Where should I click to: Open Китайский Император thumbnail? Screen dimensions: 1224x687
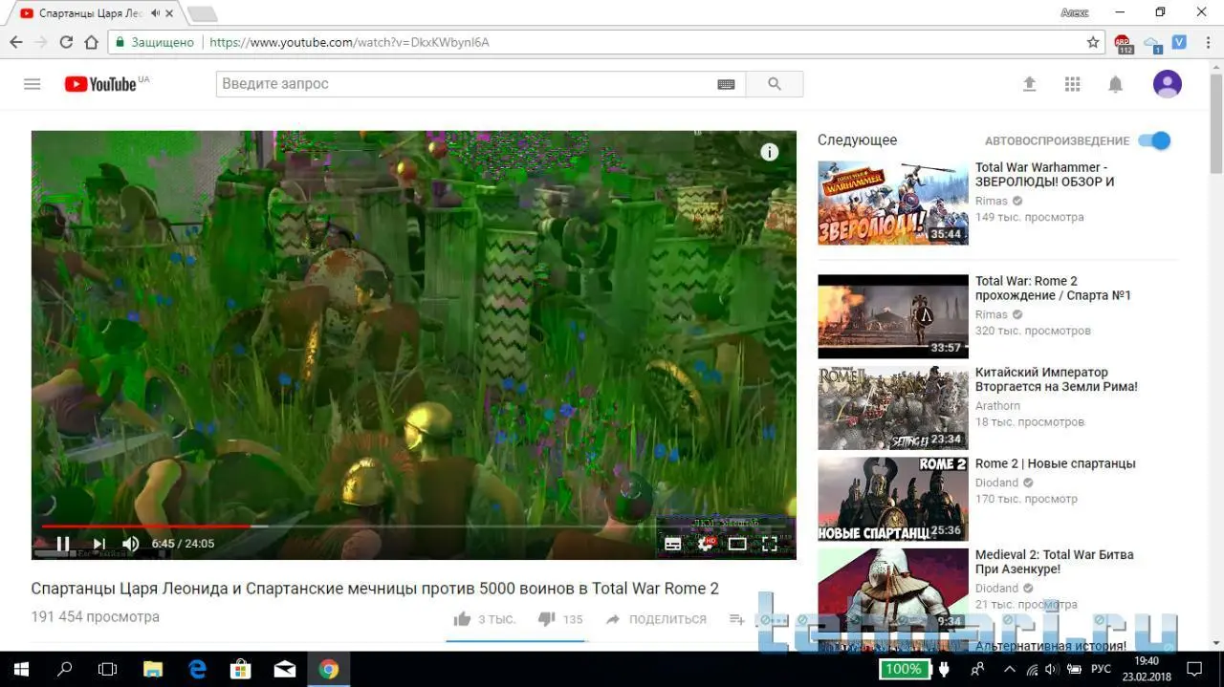tap(893, 408)
